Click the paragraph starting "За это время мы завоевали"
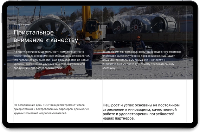This screenshot has width=200, height=135. [x=142, y=60]
